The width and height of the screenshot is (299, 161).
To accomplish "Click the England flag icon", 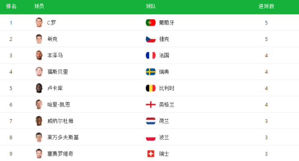I will pyautogui.click(x=151, y=105).
